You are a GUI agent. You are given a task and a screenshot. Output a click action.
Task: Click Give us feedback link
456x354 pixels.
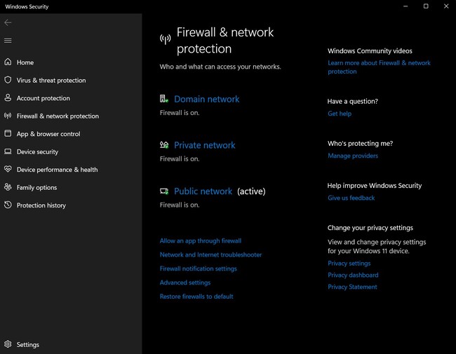point(351,198)
